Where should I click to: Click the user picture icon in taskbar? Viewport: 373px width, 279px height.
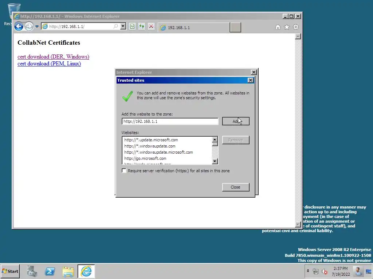coord(358,271)
